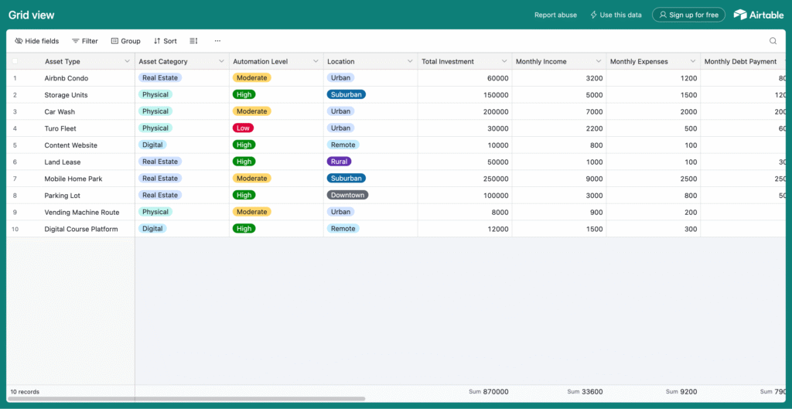Viewport: 792px width, 409px height.
Task: Click the 1500 Monthly Expenses cell for Storage Units
Action: click(x=654, y=95)
